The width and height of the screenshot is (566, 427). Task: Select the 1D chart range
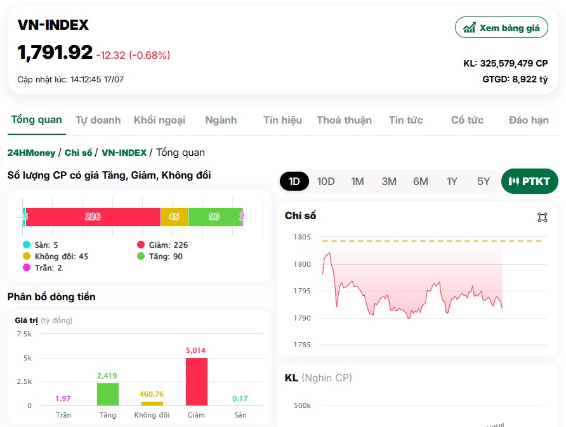(x=294, y=181)
